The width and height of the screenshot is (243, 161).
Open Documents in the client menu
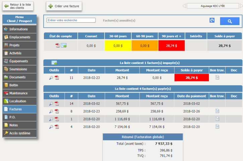(x=19, y=77)
